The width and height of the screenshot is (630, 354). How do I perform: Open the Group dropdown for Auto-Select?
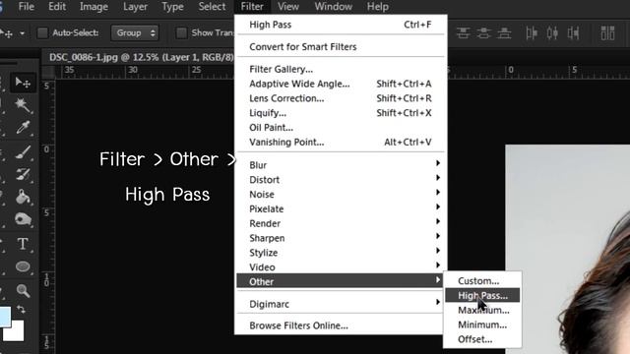click(135, 32)
